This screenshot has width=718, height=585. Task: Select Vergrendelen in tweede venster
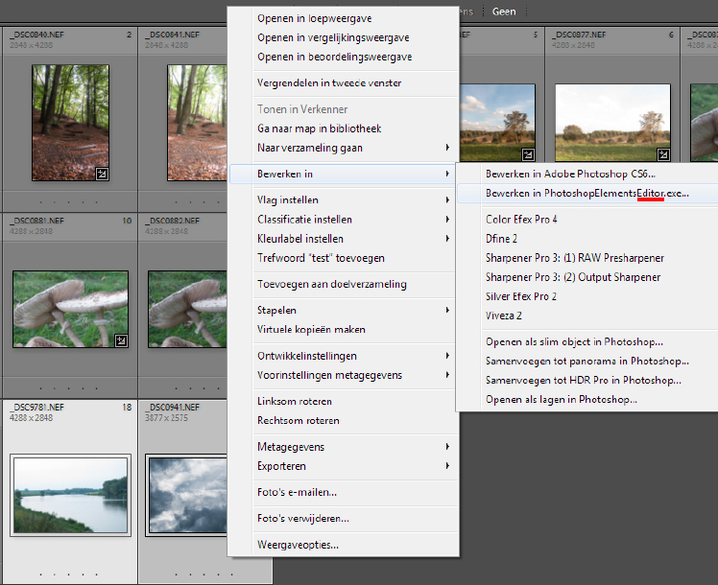coord(344,83)
